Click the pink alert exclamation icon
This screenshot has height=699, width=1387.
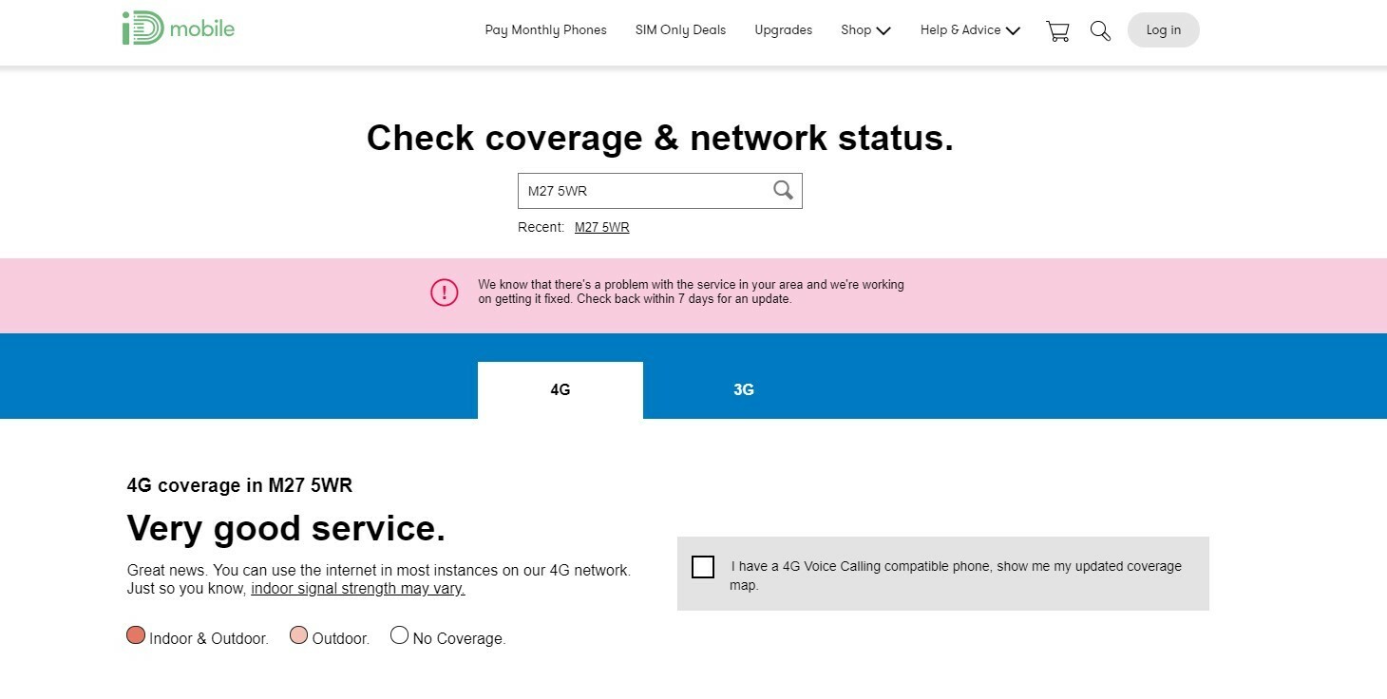pyautogui.click(x=445, y=293)
